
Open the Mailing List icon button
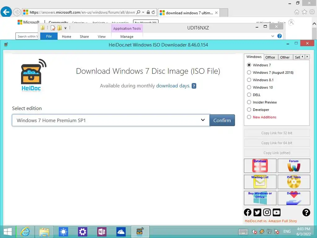click(x=260, y=182)
